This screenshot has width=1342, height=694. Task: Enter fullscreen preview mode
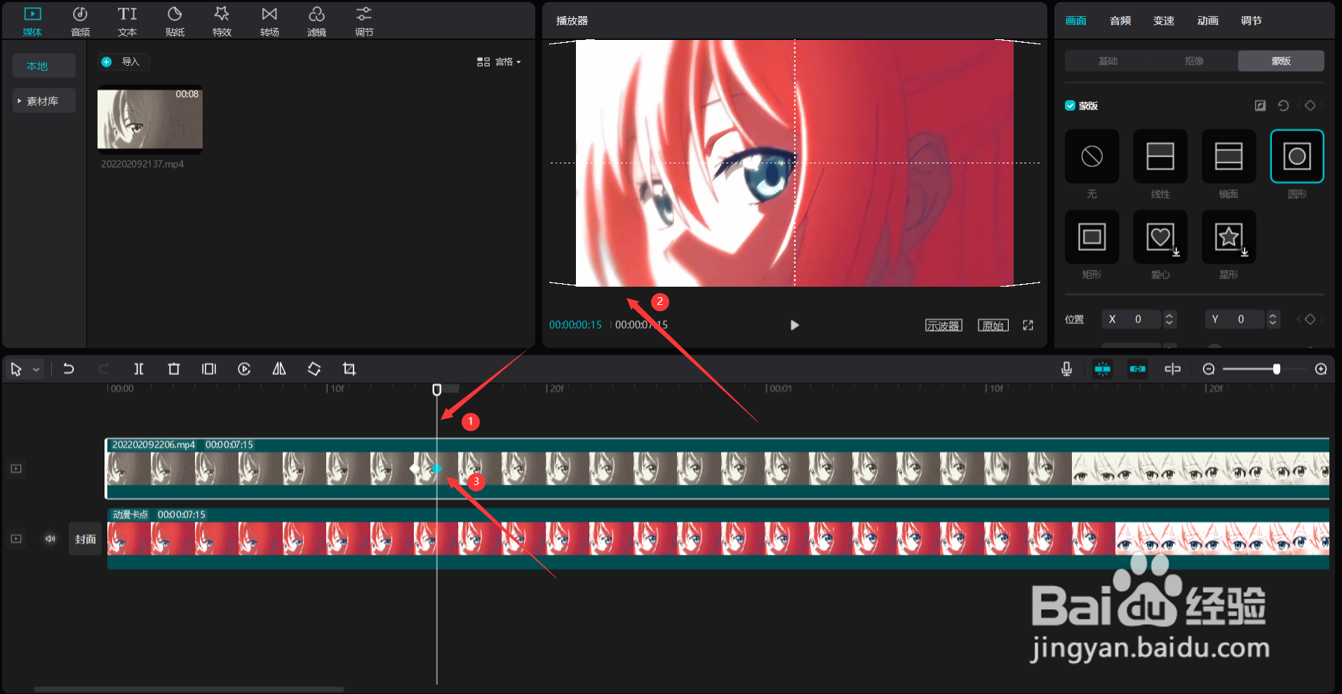[x=1028, y=325]
